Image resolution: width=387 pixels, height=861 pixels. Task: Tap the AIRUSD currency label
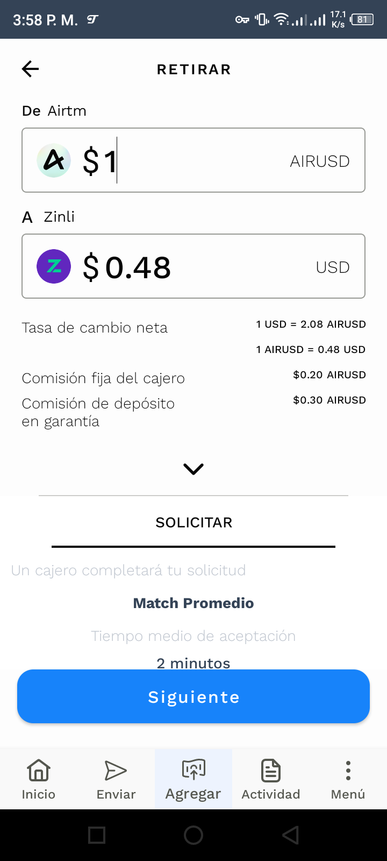(x=320, y=161)
